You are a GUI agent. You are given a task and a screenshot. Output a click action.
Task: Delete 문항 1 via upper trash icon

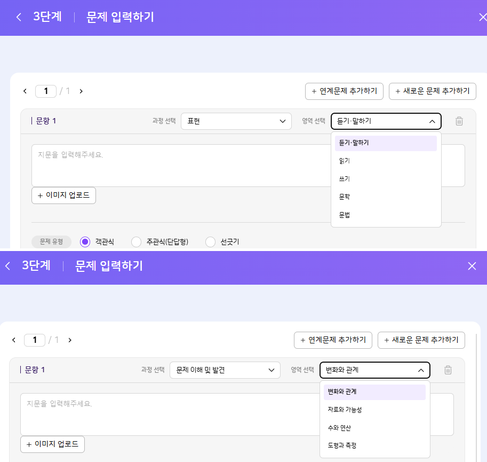point(459,121)
